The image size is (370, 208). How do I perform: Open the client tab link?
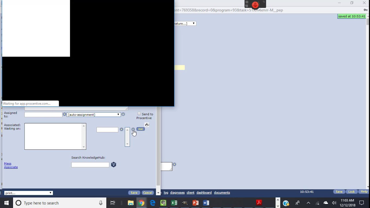(190, 193)
